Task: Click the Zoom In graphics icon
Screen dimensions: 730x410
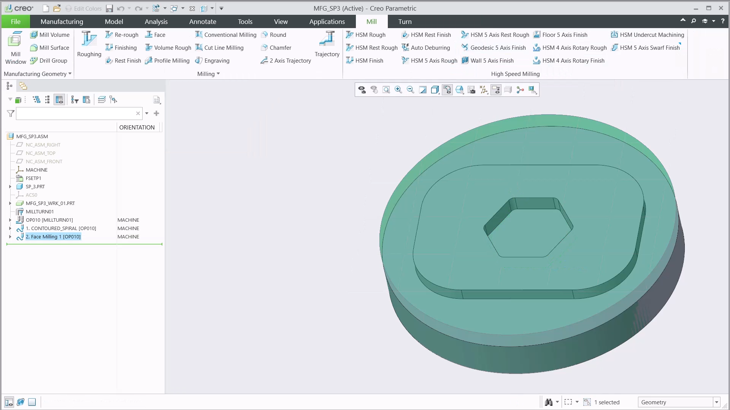Action: coord(398,90)
